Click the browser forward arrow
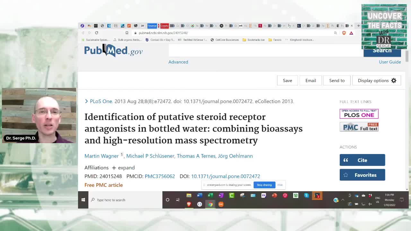 [90, 33]
